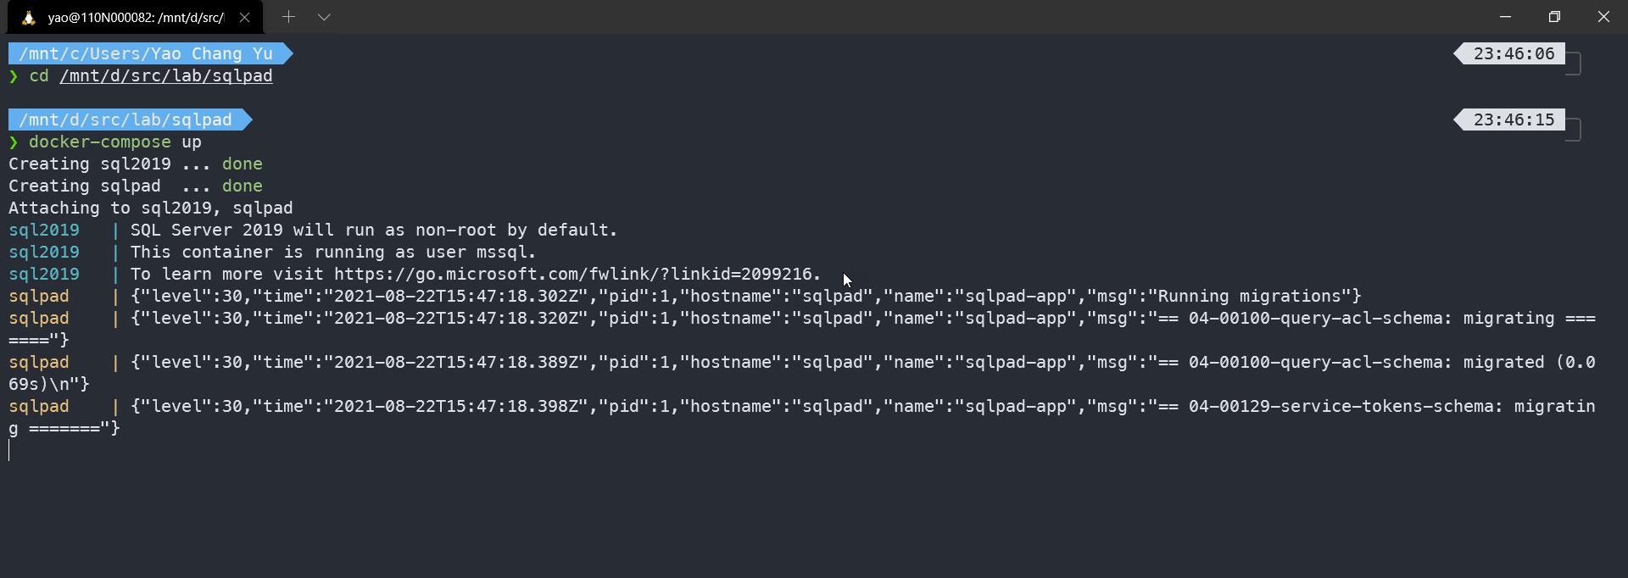Click the underlined /mnt/d/src/lab/sqlpad path
Screen dimensions: 1628x578
tap(166, 76)
